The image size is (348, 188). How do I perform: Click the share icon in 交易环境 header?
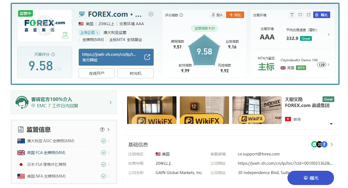[309, 15]
